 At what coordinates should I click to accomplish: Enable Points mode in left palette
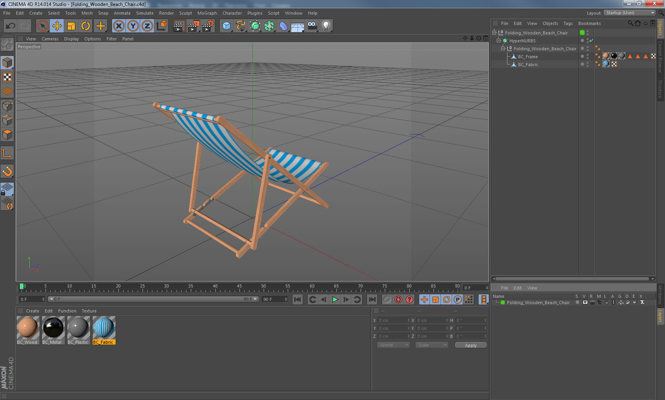(8, 106)
